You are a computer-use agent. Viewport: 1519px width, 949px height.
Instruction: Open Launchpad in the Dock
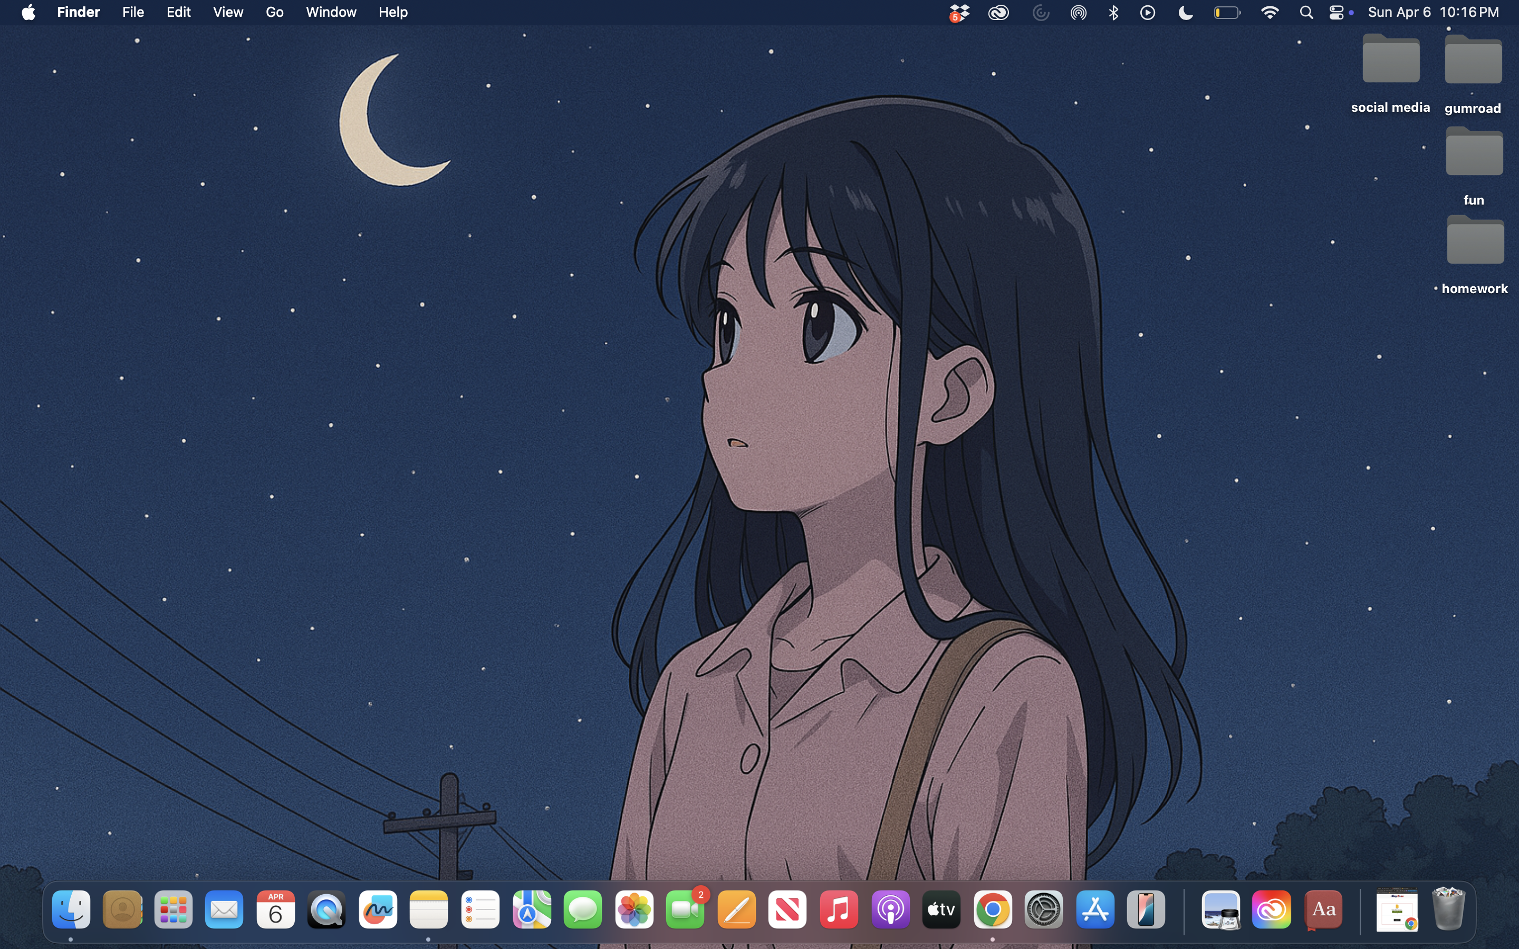coord(173,909)
